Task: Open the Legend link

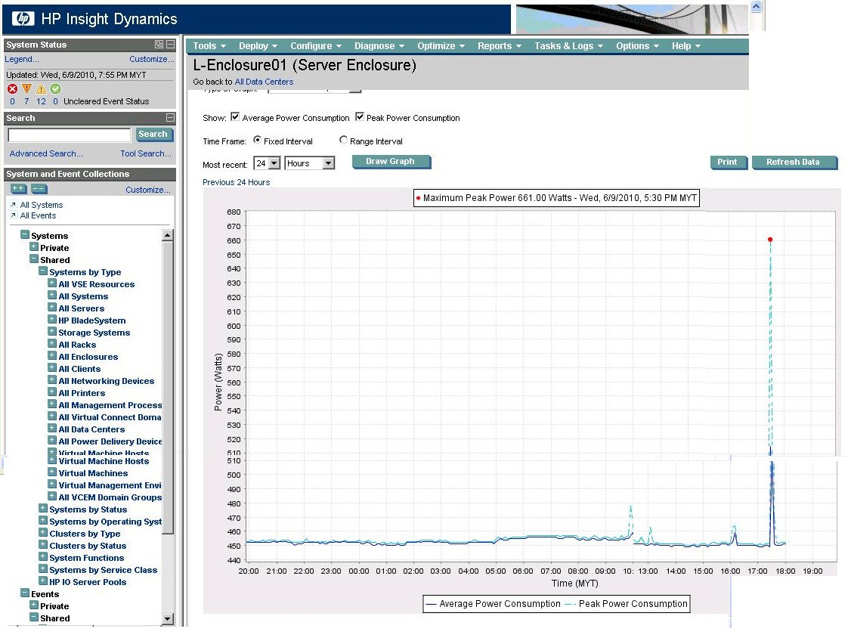Action: click(x=22, y=59)
